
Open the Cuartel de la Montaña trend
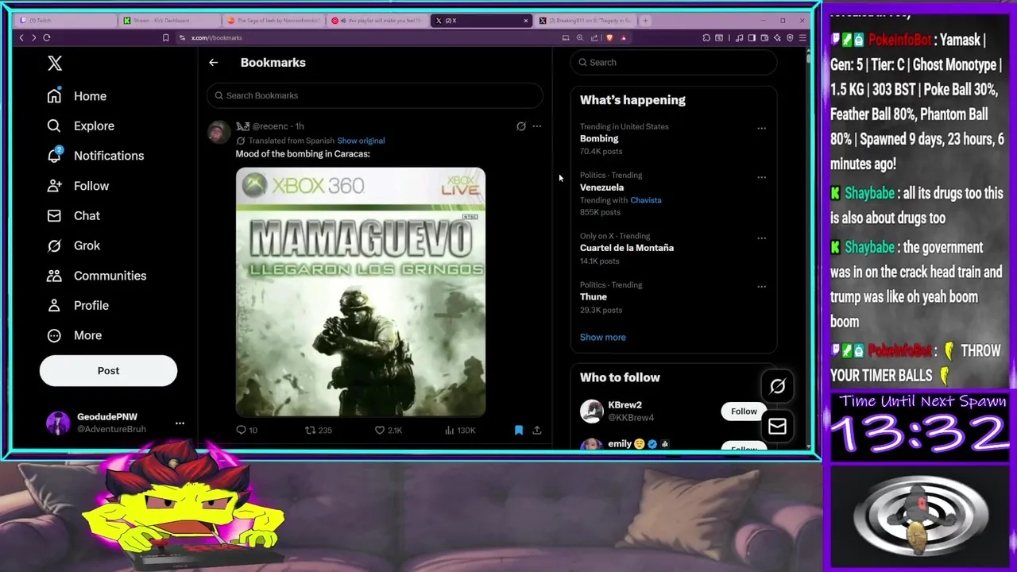[x=627, y=248]
